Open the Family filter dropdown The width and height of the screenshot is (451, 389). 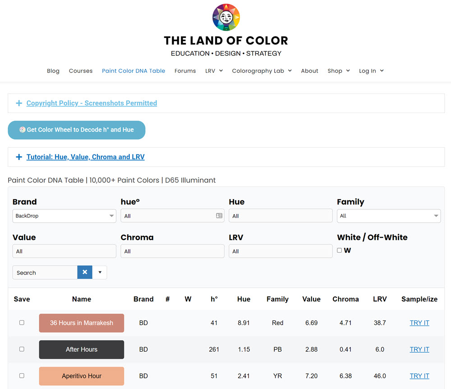point(388,216)
